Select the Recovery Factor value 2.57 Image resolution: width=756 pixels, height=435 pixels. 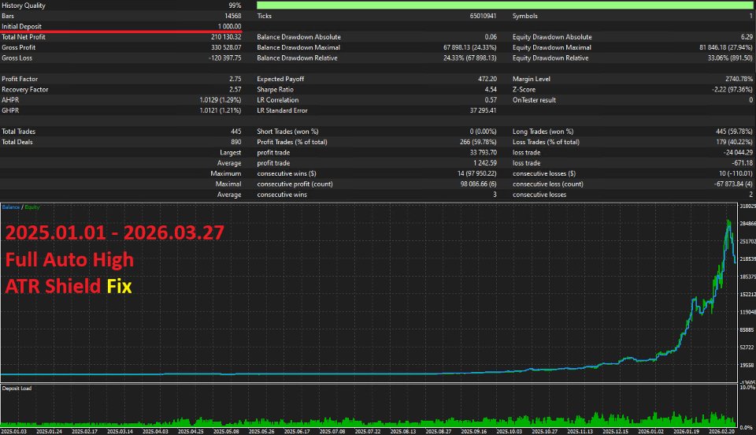[235, 90]
